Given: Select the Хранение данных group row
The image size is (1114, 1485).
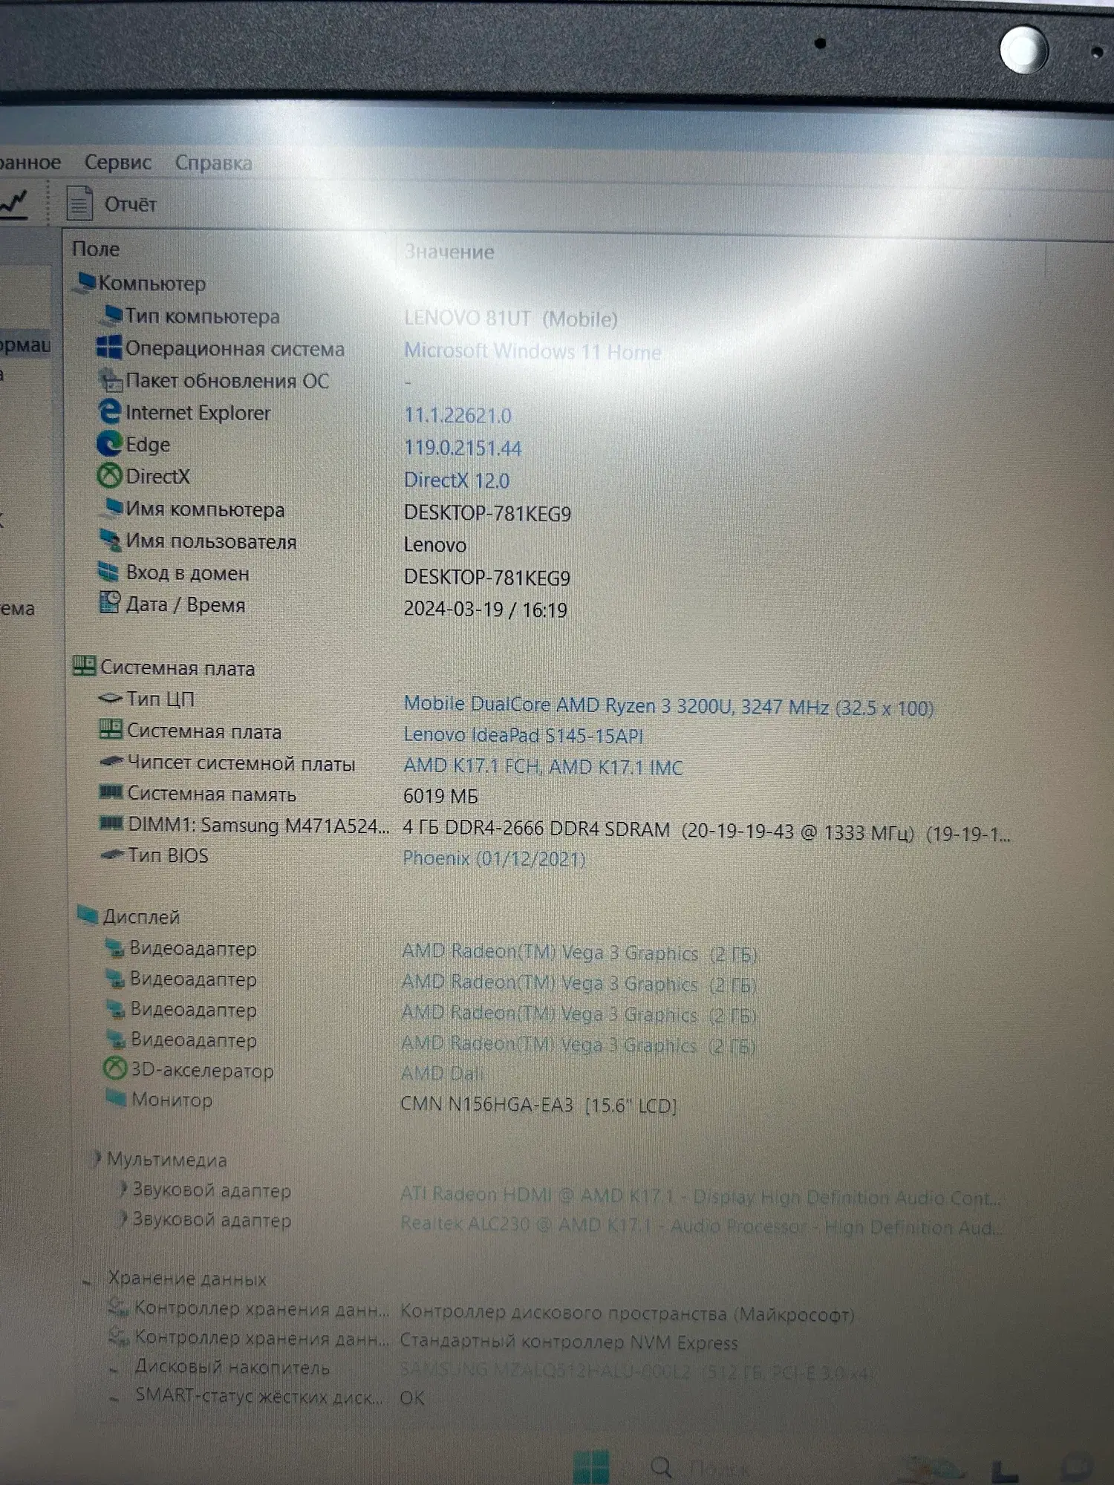Looking at the screenshot, I should [x=175, y=1279].
